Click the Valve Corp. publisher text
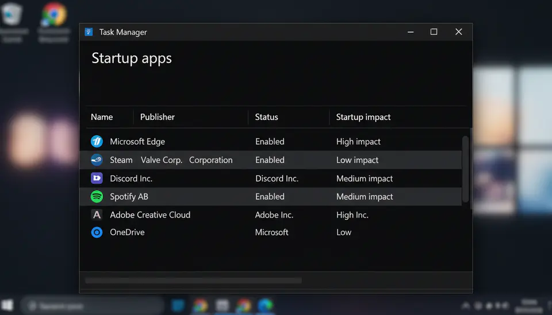 [162, 160]
